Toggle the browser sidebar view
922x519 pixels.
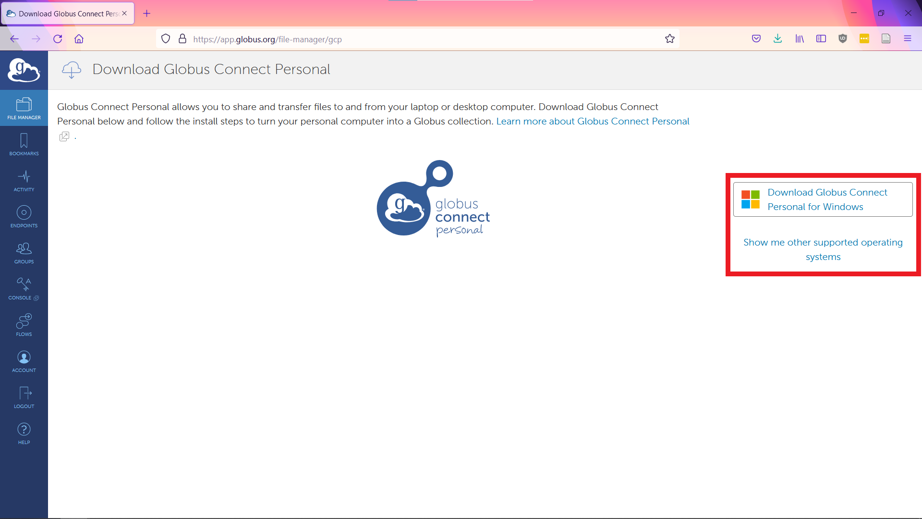point(821,39)
